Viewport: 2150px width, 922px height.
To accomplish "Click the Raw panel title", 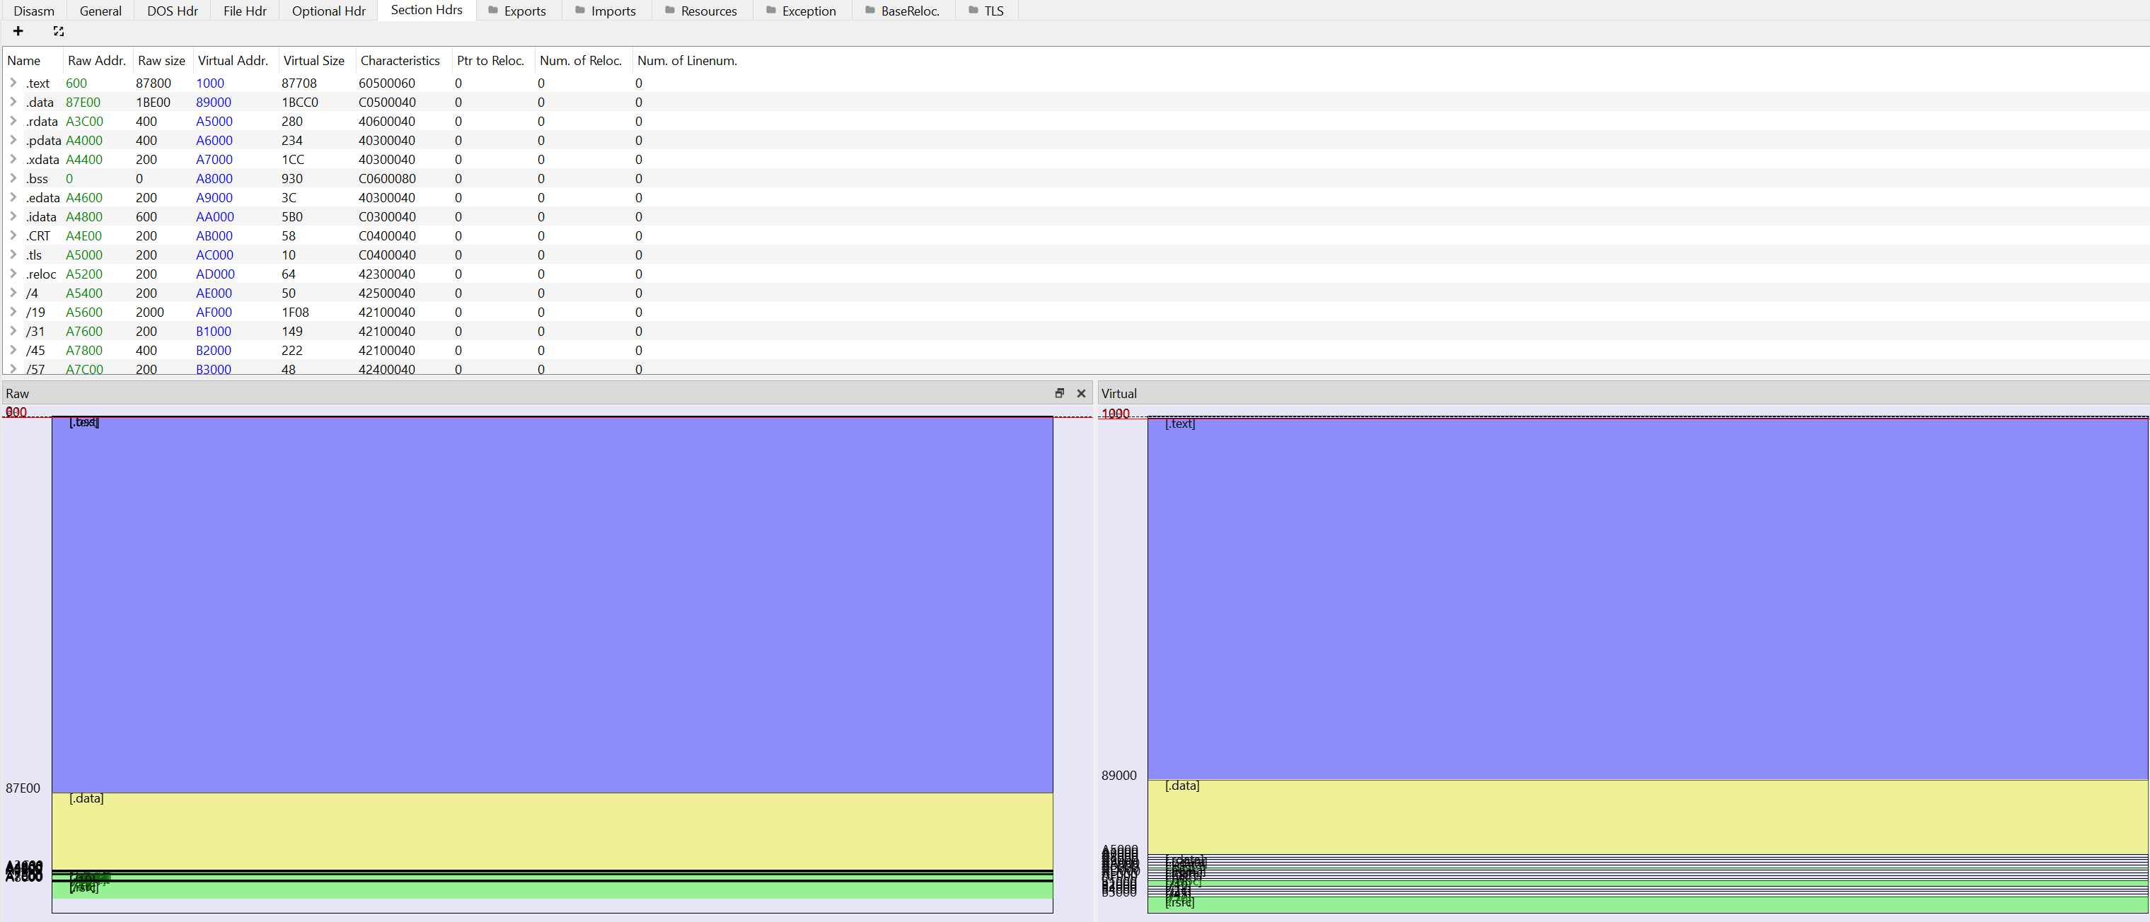I will click(18, 393).
